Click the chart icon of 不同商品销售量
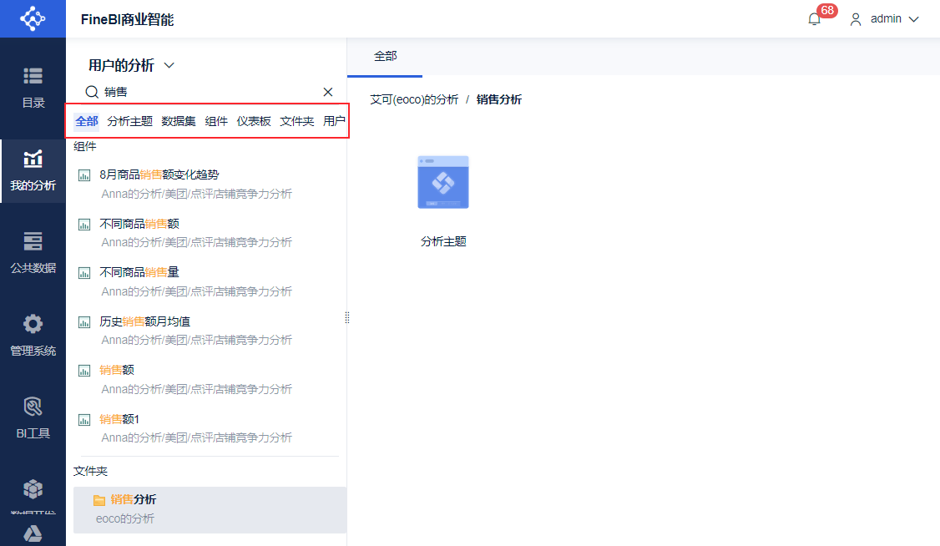This screenshot has width=940, height=546. [84, 273]
